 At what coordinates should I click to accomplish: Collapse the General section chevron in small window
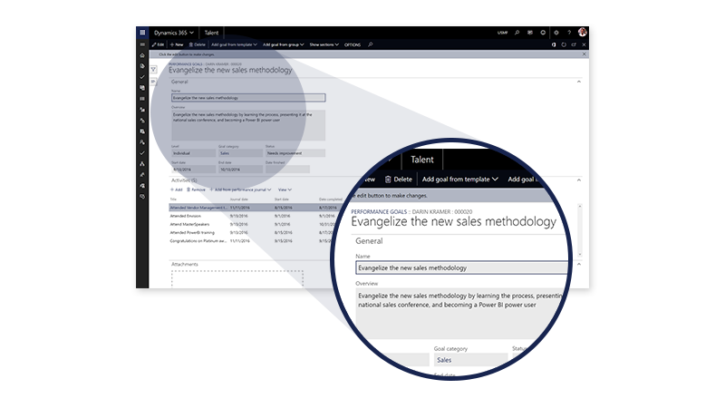(579, 82)
